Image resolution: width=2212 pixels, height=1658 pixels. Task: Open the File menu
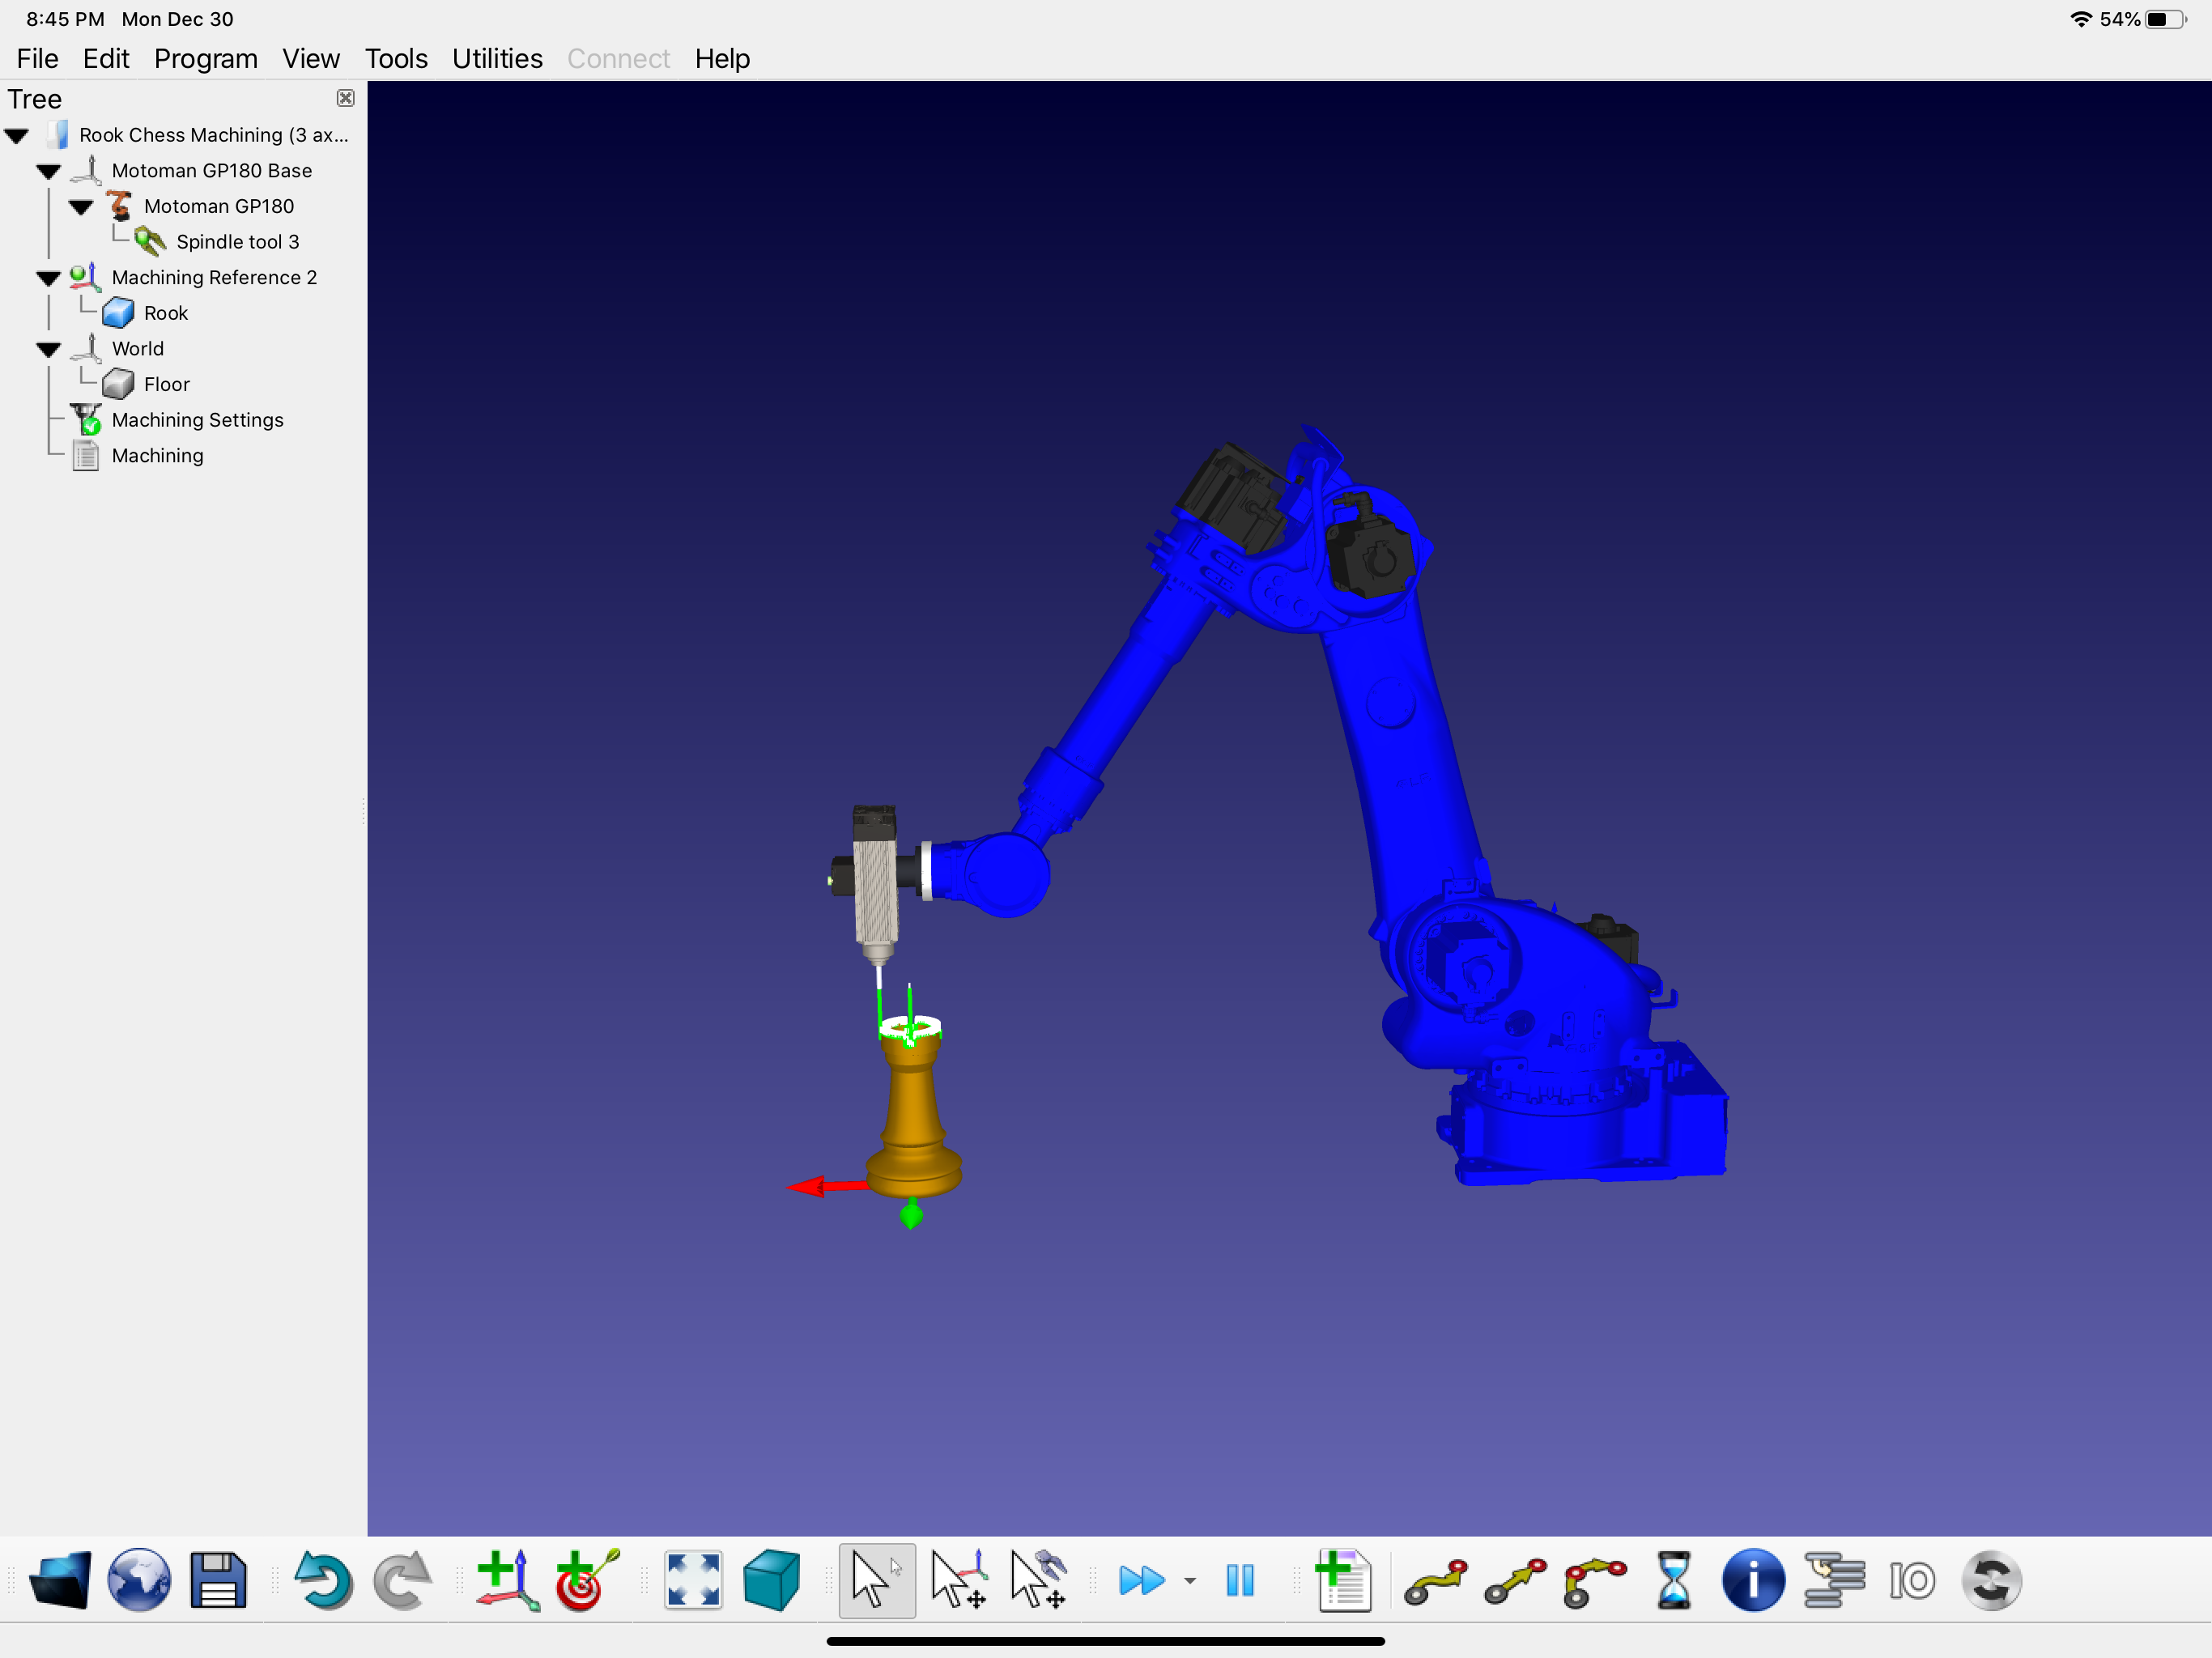click(x=37, y=59)
